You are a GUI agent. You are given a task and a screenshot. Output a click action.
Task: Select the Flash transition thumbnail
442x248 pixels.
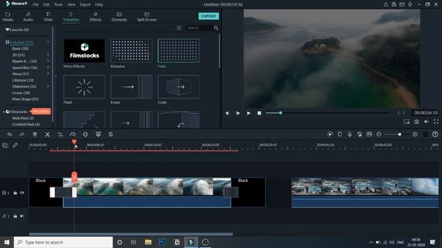(84, 87)
